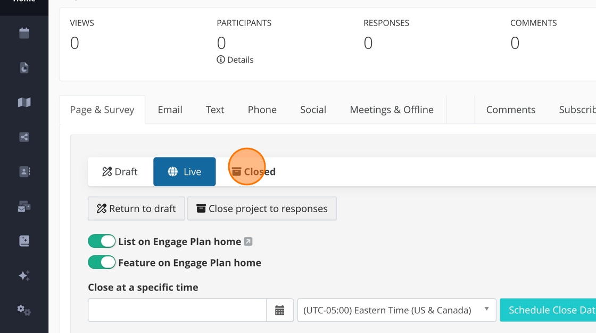Image resolution: width=596 pixels, height=333 pixels.
Task: Select the Draft status option
Action: click(120, 172)
